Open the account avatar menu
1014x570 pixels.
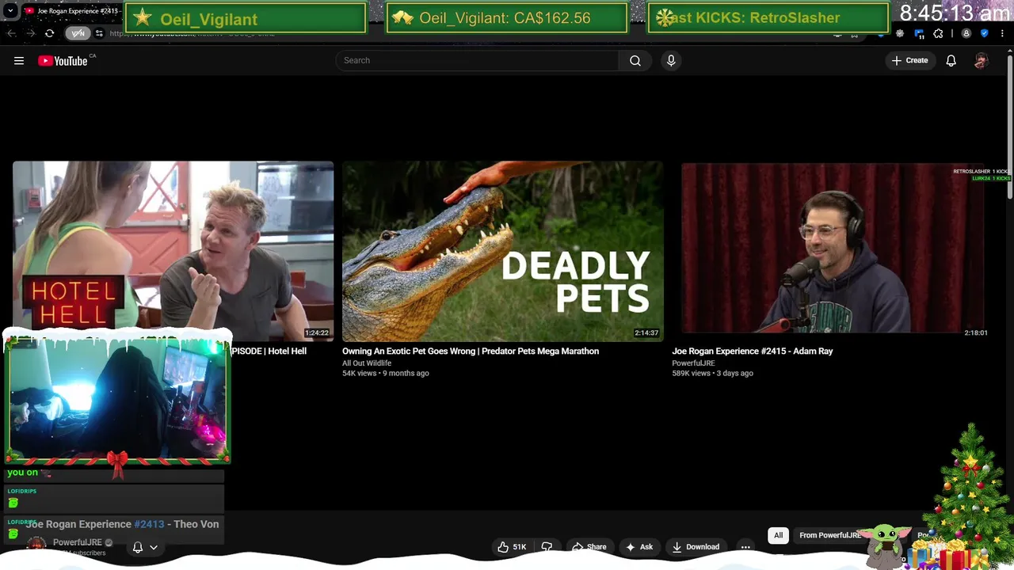coord(981,60)
